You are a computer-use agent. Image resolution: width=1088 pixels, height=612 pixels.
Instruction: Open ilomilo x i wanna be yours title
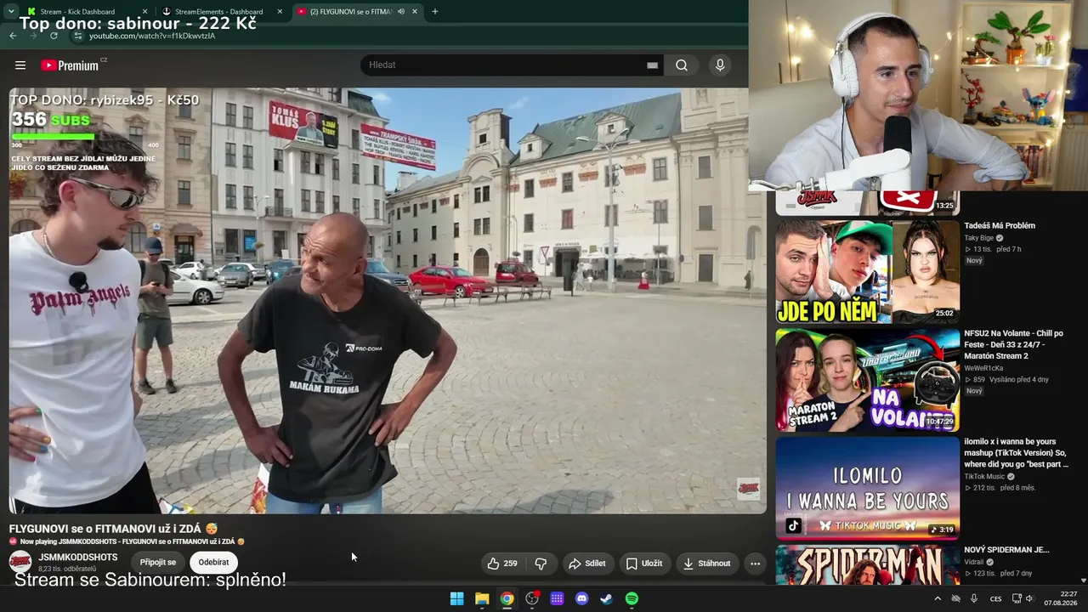tap(1016, 453)
